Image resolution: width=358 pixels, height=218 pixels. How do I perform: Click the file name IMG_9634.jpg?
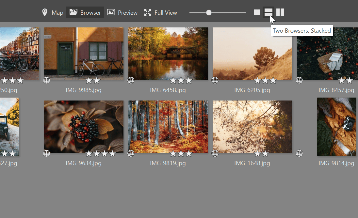click(x=84, y=163)
